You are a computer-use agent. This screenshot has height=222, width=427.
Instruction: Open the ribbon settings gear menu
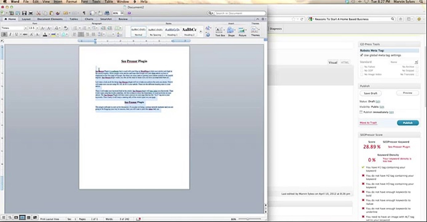pos(264,19)
